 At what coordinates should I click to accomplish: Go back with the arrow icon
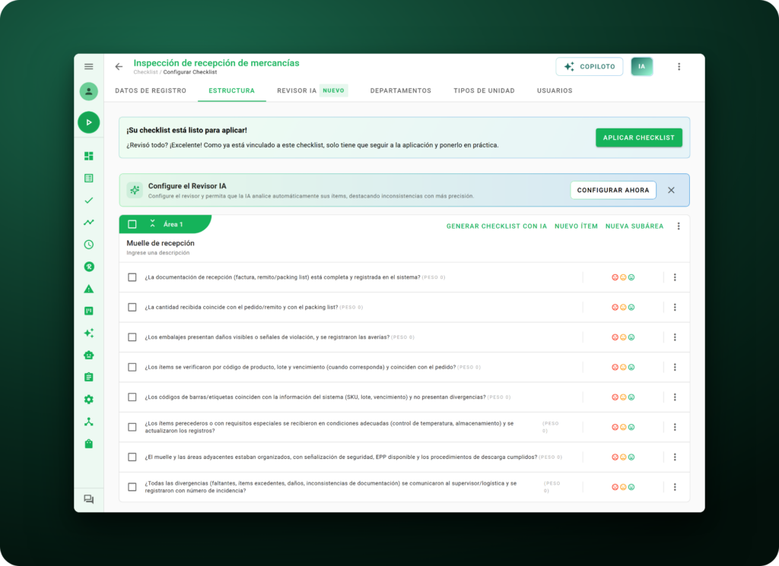click(x=119, y=66)
